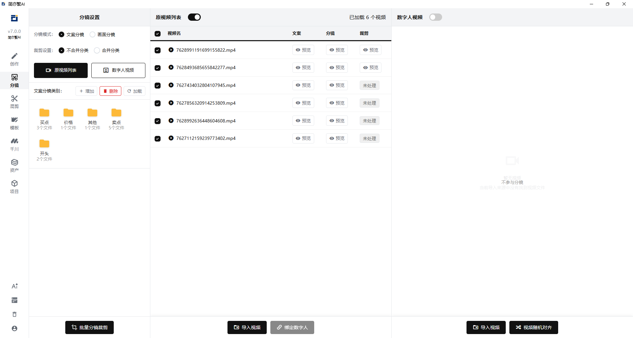Open the 资产 assets section
This screenshot has width=633, height=338.
point(14,166)
